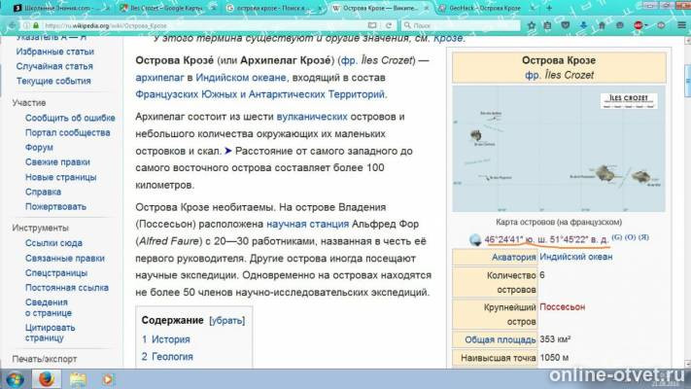This screenshot has height=389, width=691.
Task: Open the media player taskbar icon
Action: pos(108,379)
